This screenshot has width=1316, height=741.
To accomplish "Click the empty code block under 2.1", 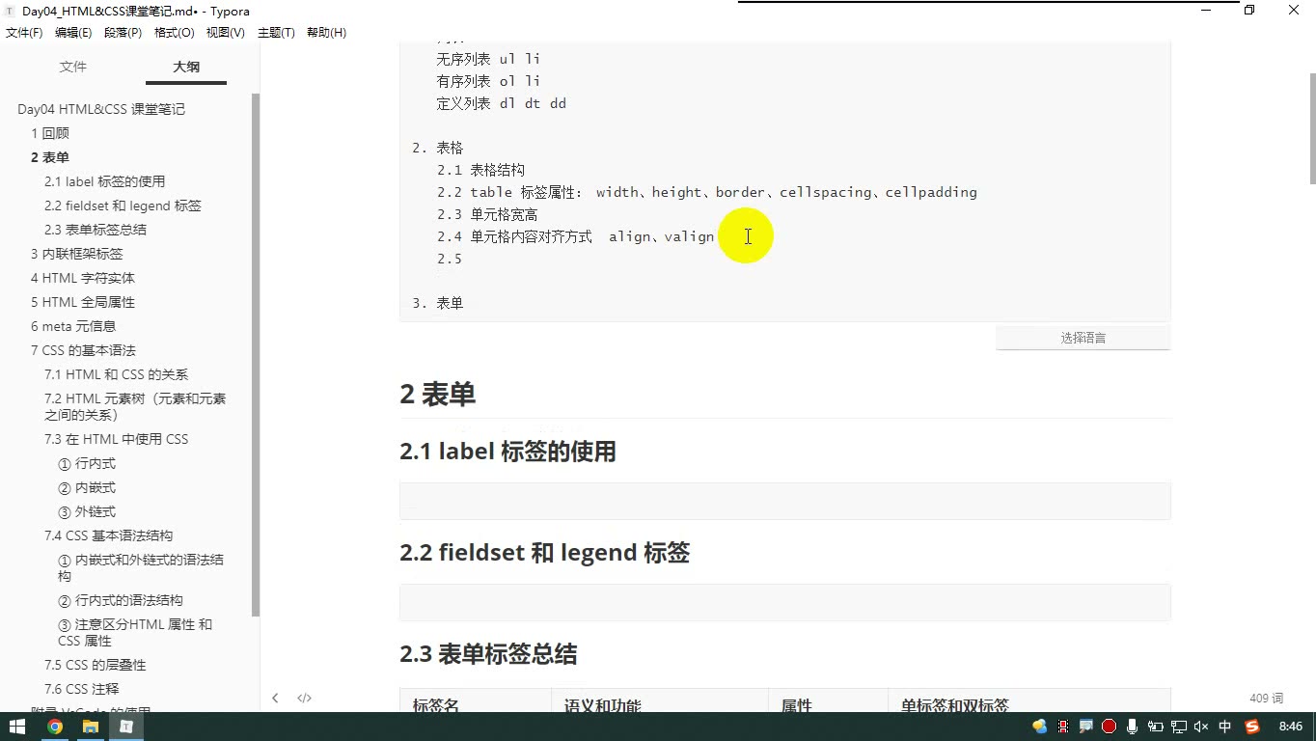I will point(784,502).
